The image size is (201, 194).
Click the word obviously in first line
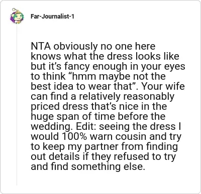click(75, 47)
